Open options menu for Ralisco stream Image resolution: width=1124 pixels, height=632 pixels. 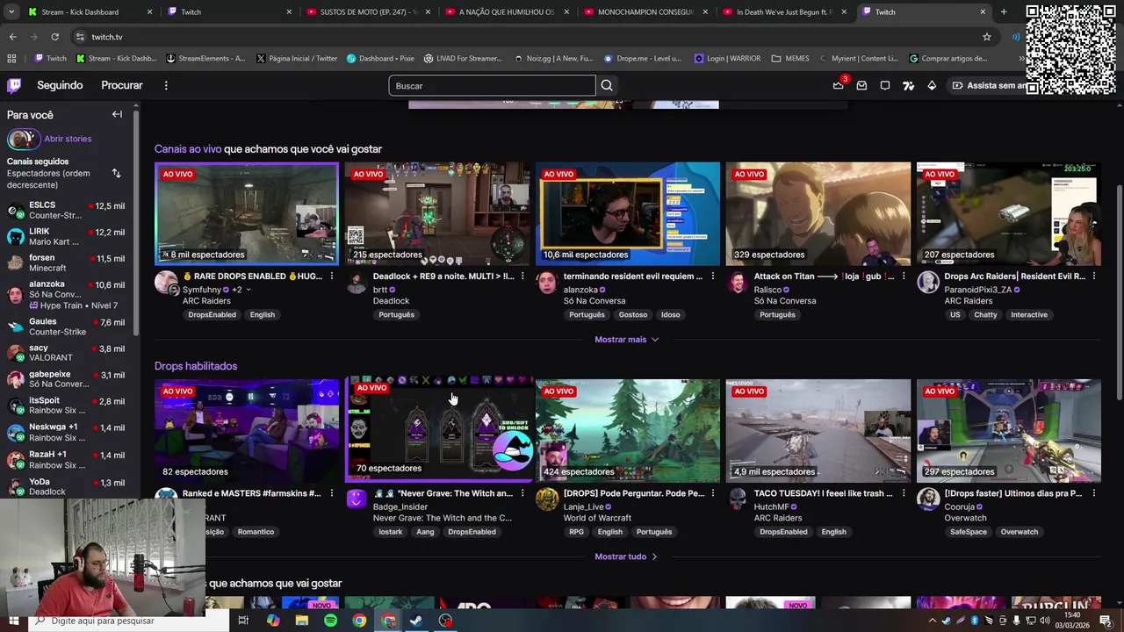pyautogui.click(x=904, y=276)
